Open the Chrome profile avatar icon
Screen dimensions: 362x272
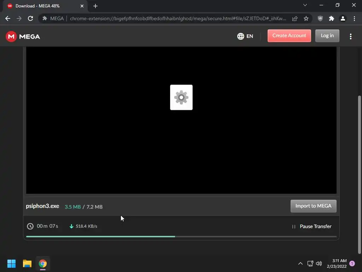343,18
